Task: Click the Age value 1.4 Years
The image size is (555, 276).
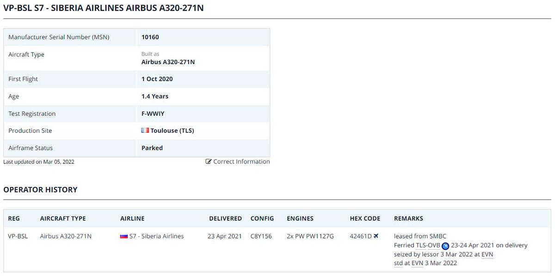Action: point(155,96)
